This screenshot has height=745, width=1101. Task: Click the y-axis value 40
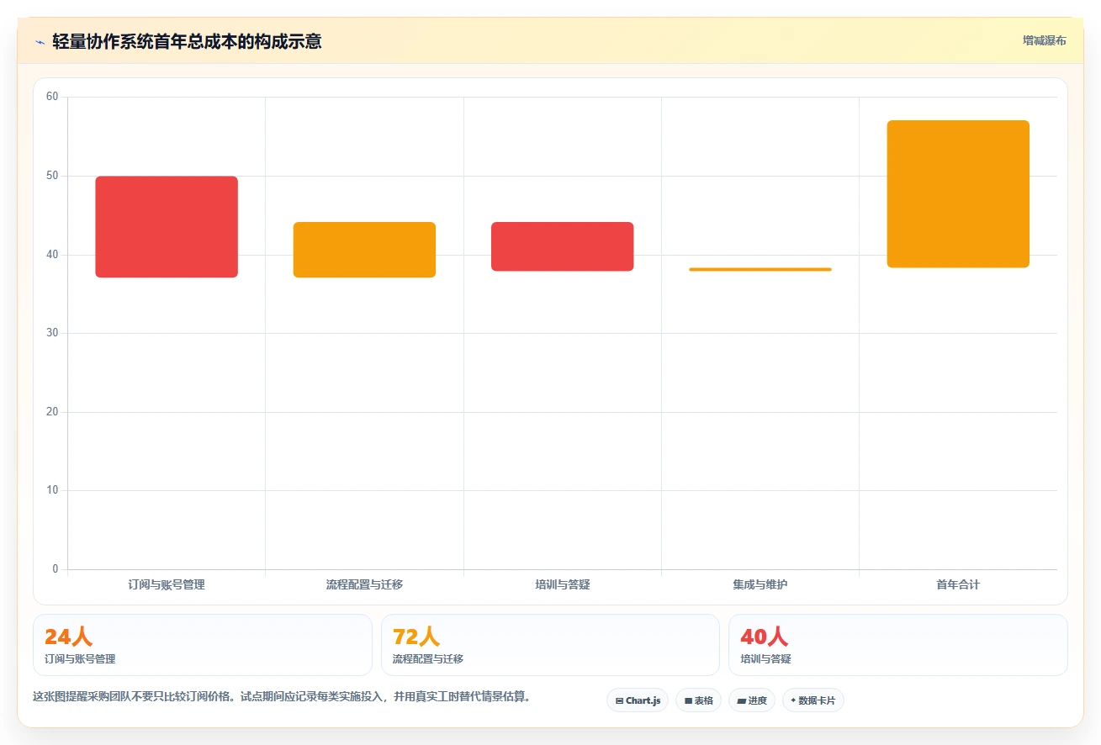click(52, 255)
